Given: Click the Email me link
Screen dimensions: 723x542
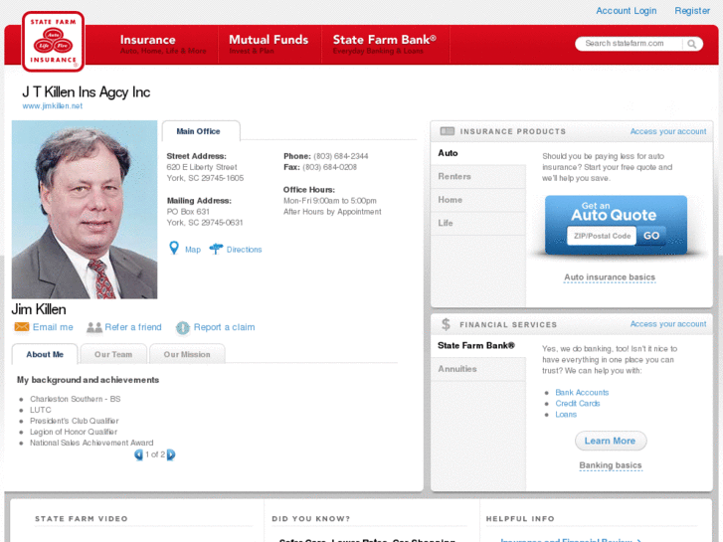Looking at the screenshot, I should click(x=53, y=327).
